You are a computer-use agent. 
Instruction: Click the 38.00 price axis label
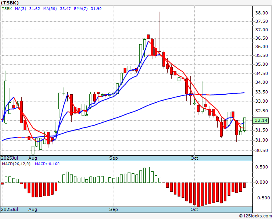(262, 13)
